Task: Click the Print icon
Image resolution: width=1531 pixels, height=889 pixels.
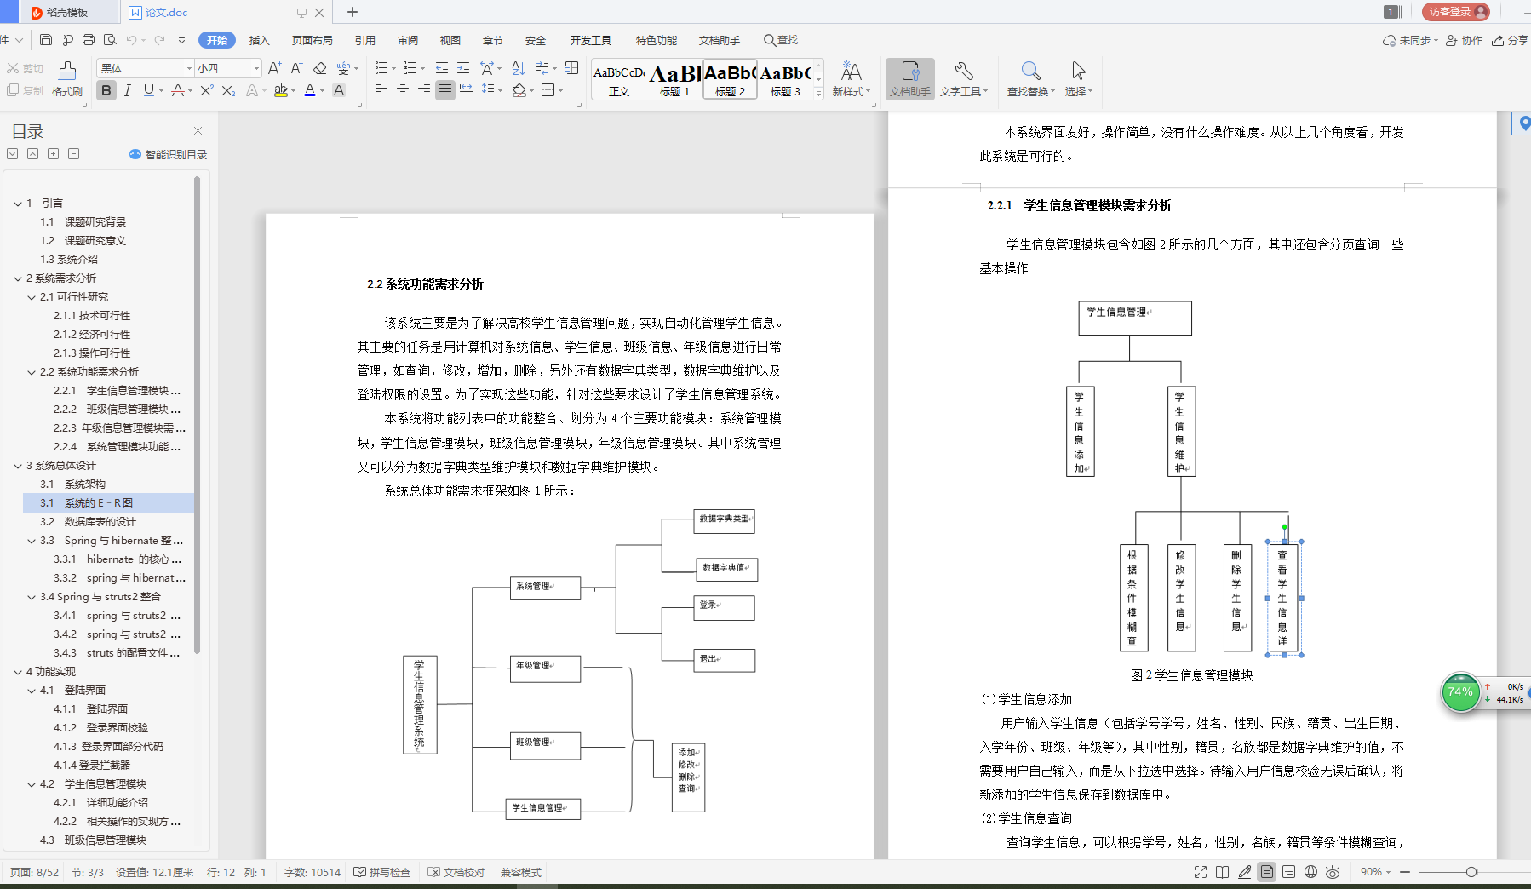Action: pyautogui.click(x=89, y=40)
